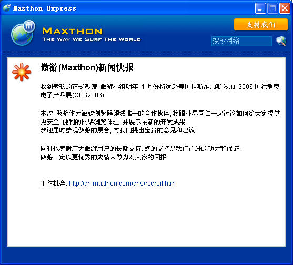
Task: Click the small Maxthon icon in title bar
Action: pyautogui.click(x=7, y=8)
